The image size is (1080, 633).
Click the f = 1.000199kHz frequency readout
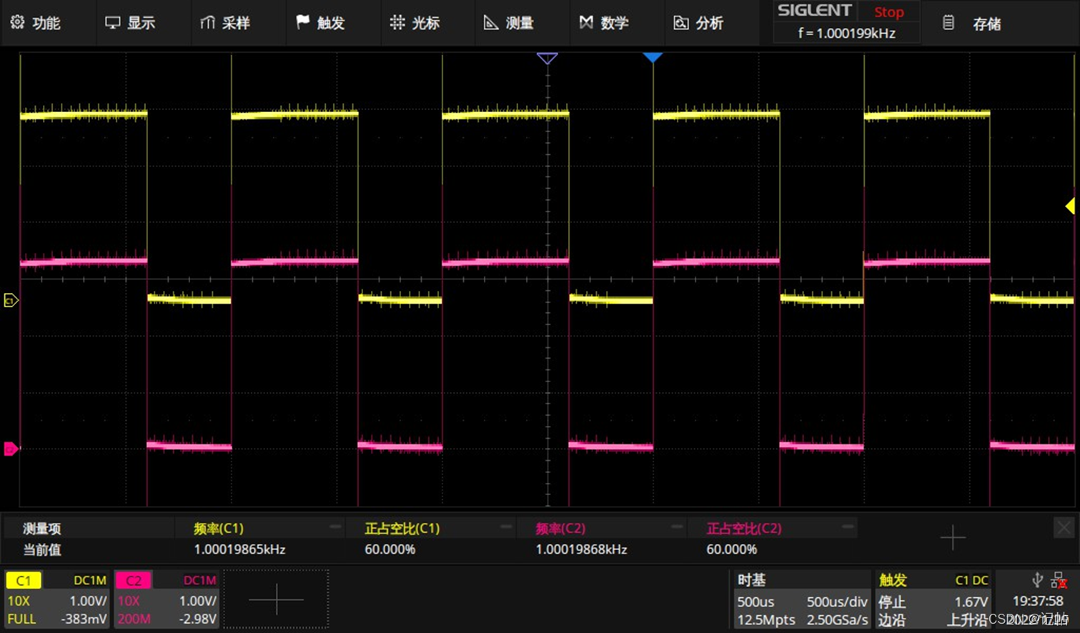tap(846, 33)
